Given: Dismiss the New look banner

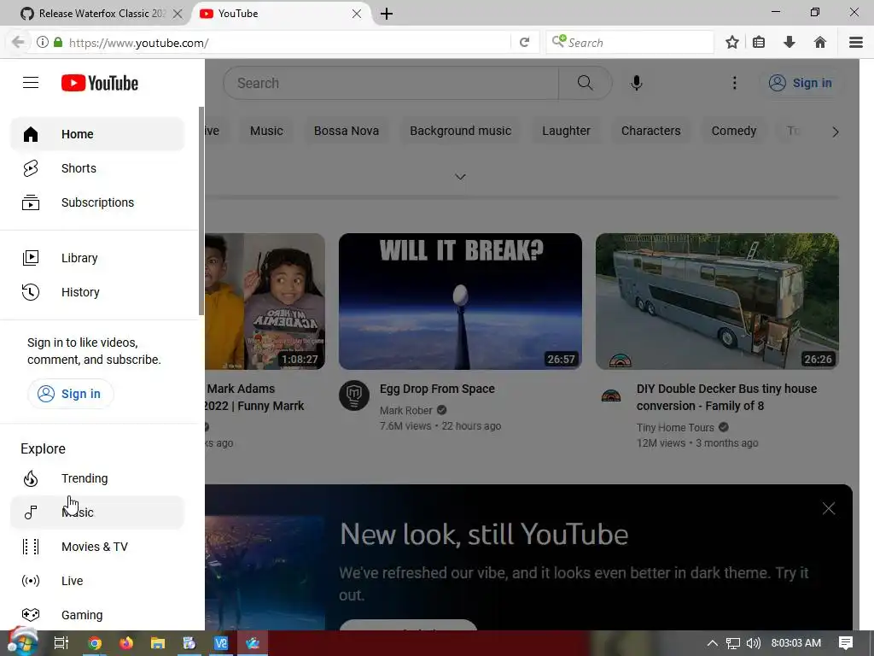Looking at the screenshot, I should pos(829,508).
